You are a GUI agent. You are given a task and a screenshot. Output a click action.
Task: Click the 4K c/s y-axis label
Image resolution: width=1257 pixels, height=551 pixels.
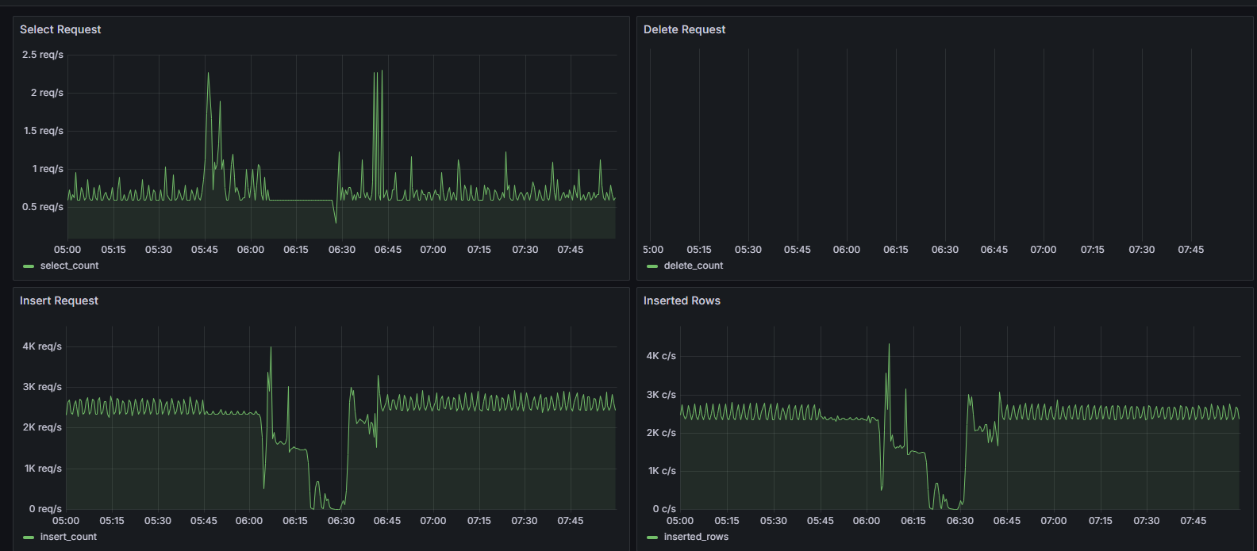661,356
